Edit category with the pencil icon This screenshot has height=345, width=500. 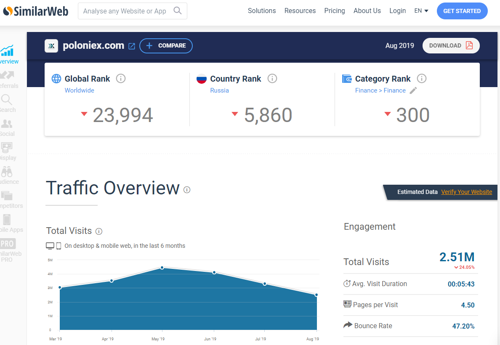coord(413,90)
